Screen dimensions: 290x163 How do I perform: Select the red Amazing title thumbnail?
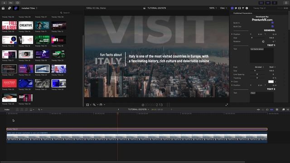tap(9, 83)
